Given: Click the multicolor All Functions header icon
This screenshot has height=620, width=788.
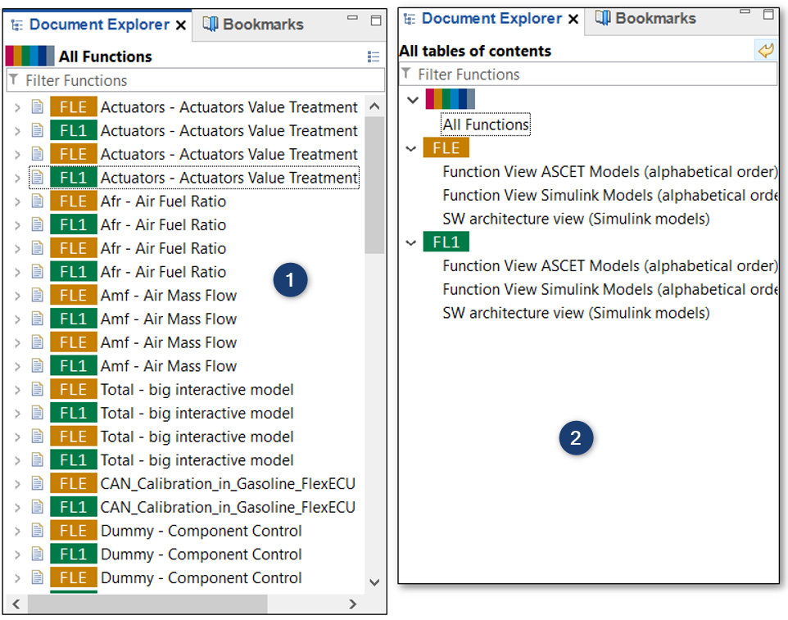Looking at the screenshot, I should click(x=30, y=57).
